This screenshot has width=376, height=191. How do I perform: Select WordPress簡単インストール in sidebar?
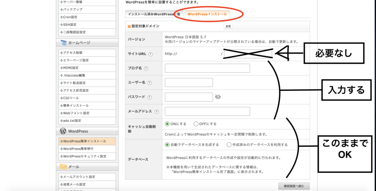click(x=87, y=141)
